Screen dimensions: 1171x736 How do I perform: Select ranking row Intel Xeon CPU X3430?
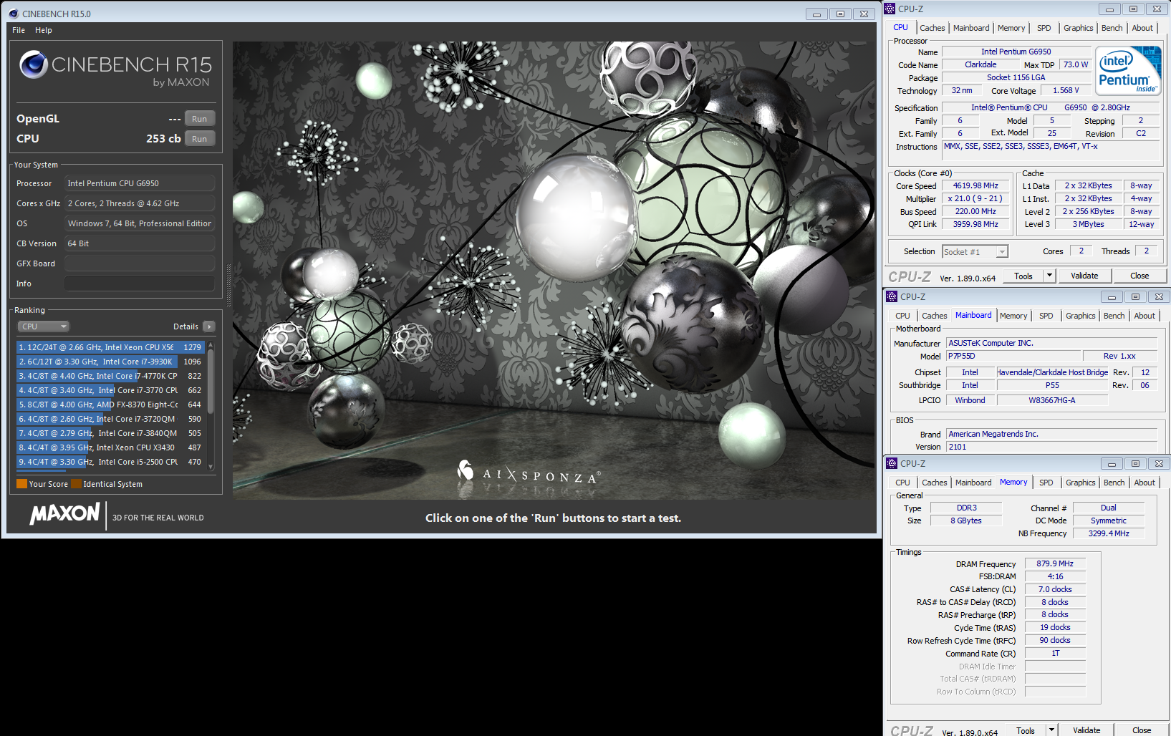pos(110,447)
